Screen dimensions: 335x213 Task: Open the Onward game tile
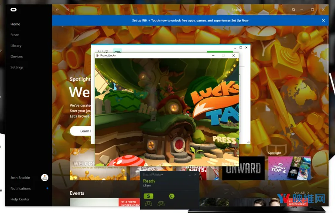pyautogui.click(x=243, y=169)
